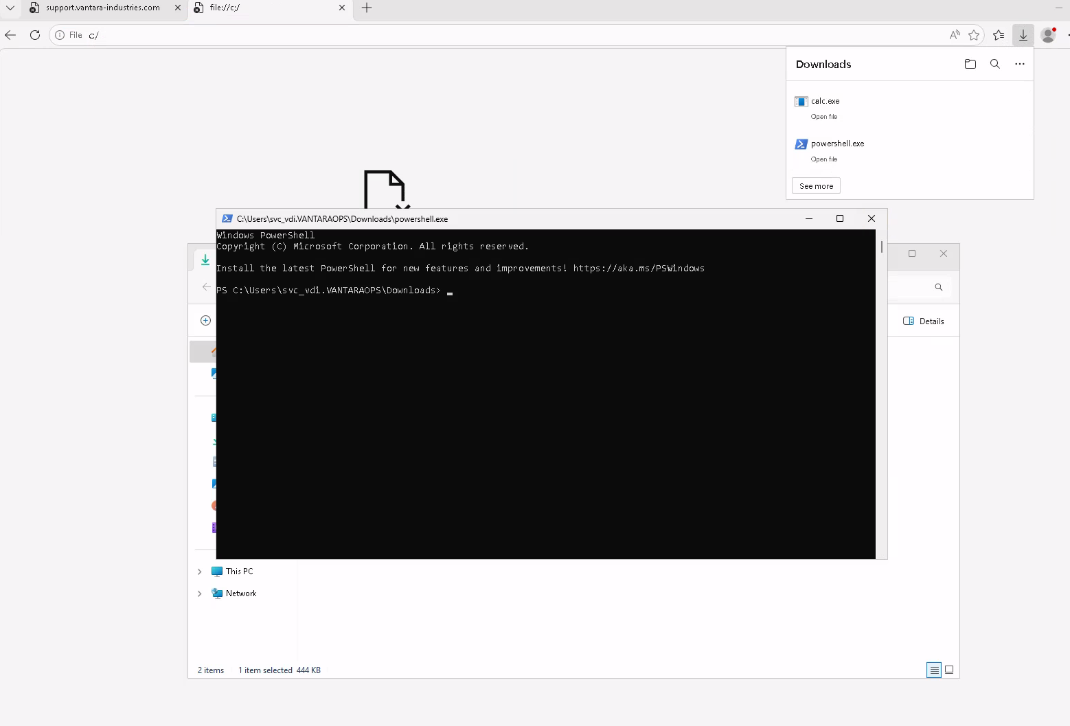Search downloads with magnifier icon

tap(994, 64)
